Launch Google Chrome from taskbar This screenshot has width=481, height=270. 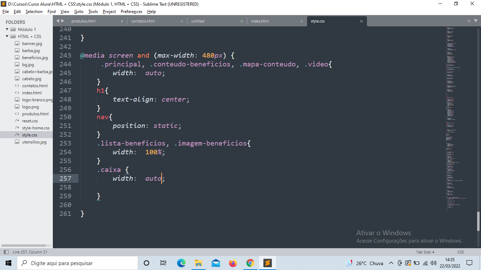(250, 263)
